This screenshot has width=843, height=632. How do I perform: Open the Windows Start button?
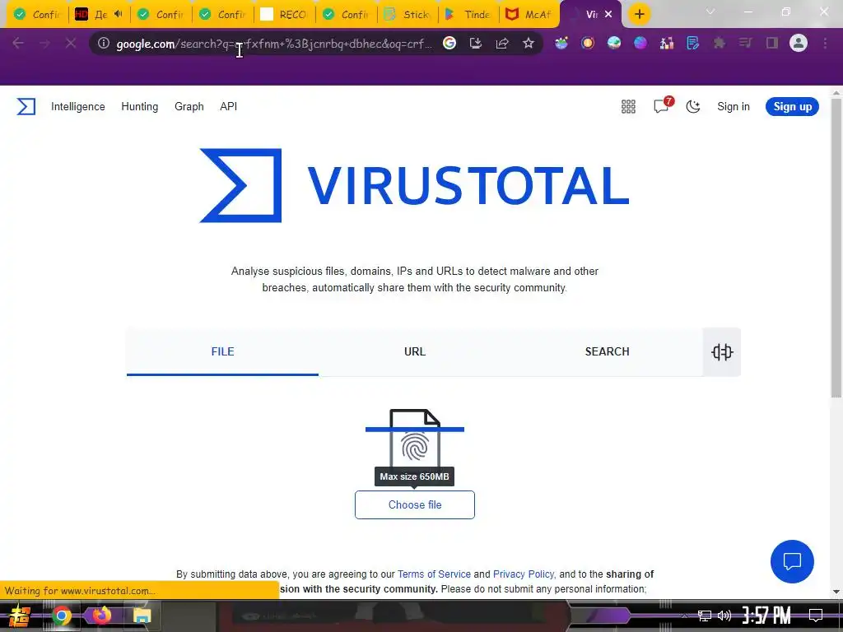pyautogui.click(x=20, y=616)
